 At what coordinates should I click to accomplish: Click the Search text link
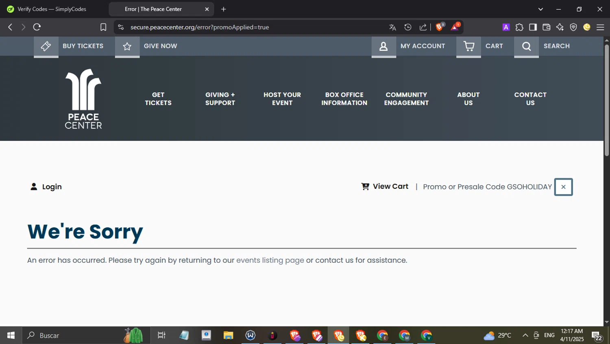tap(557, 46)
